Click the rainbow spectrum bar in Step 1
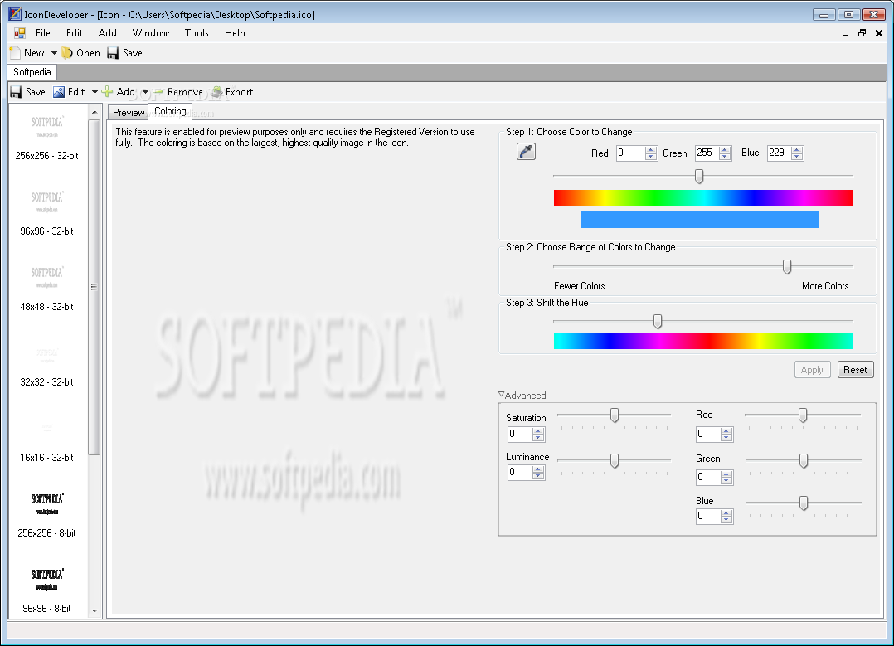The width and height of the screenshot is (894, 646). coord(703,198)
